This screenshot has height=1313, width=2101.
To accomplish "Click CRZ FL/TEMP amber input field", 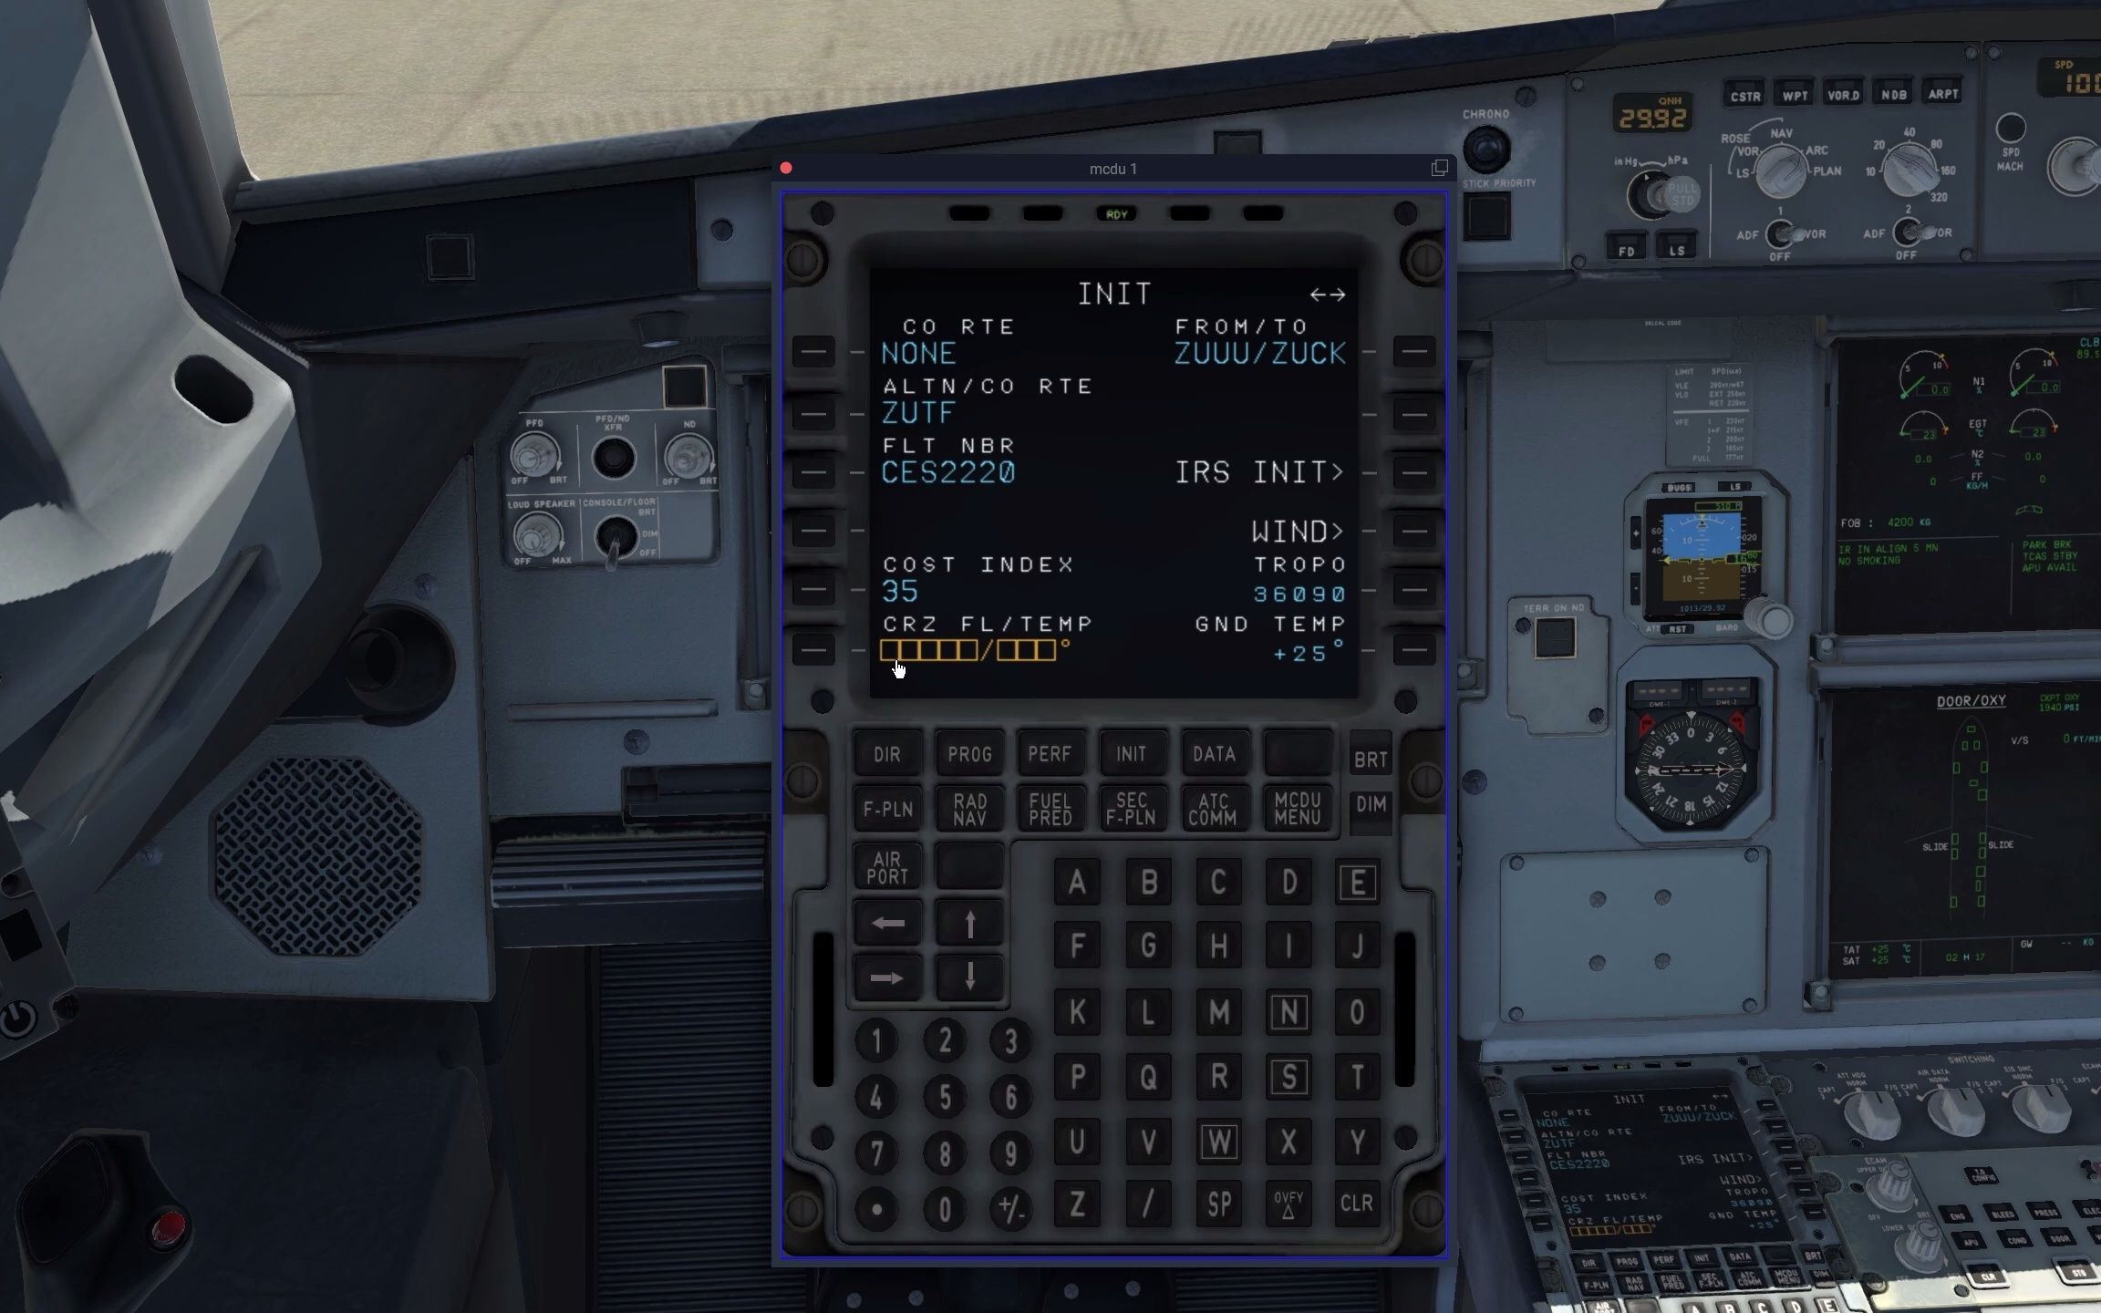I will [x=968, y=650].
